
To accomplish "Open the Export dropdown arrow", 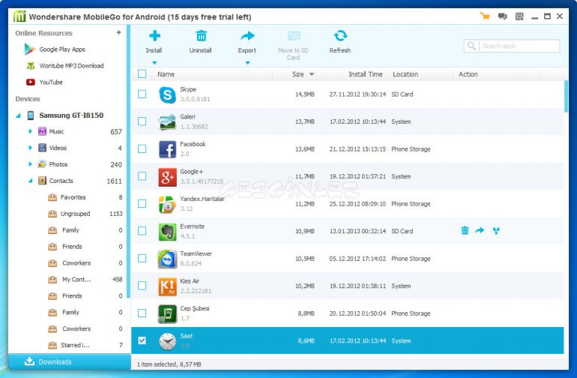I will [x=247, y=63].
